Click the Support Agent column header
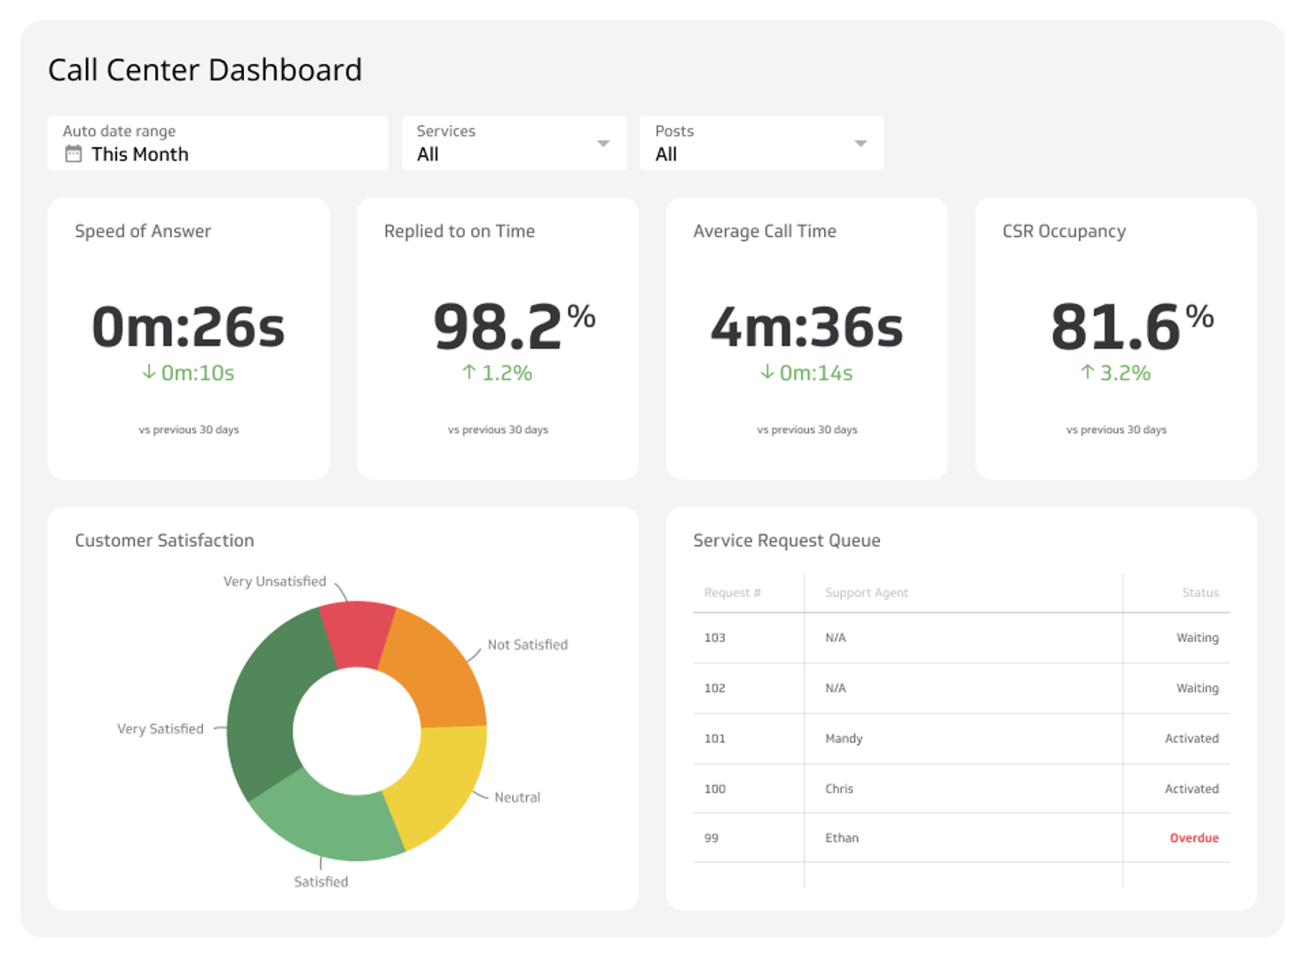Image resolution: width=1305 pixels, height=958 pixels. point(865,593)
